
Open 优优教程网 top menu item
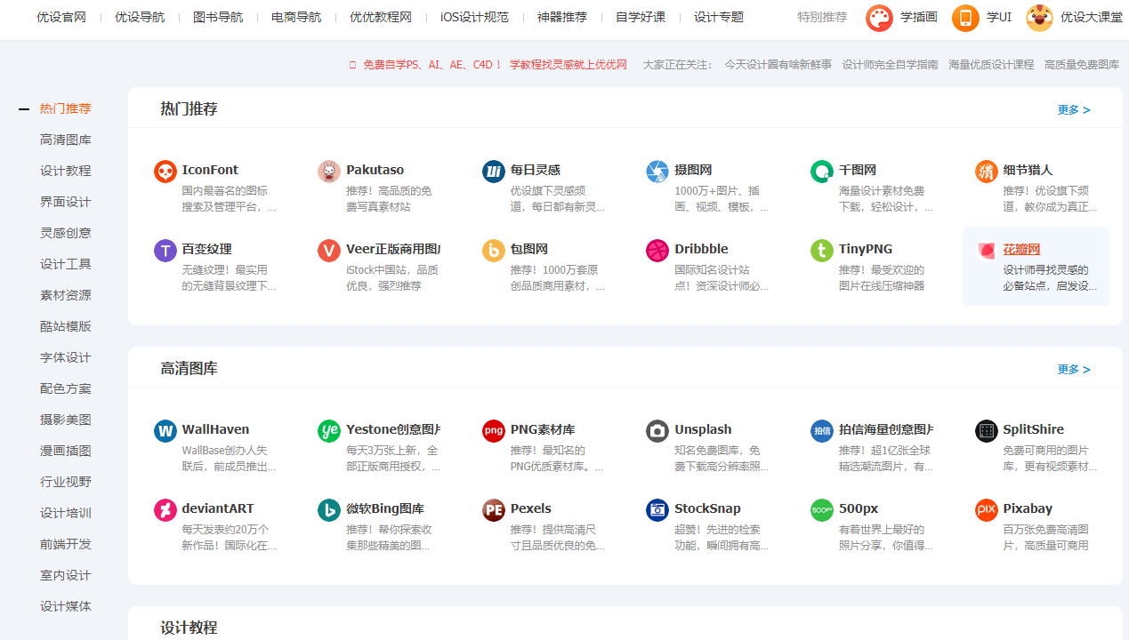click(381, 17)
